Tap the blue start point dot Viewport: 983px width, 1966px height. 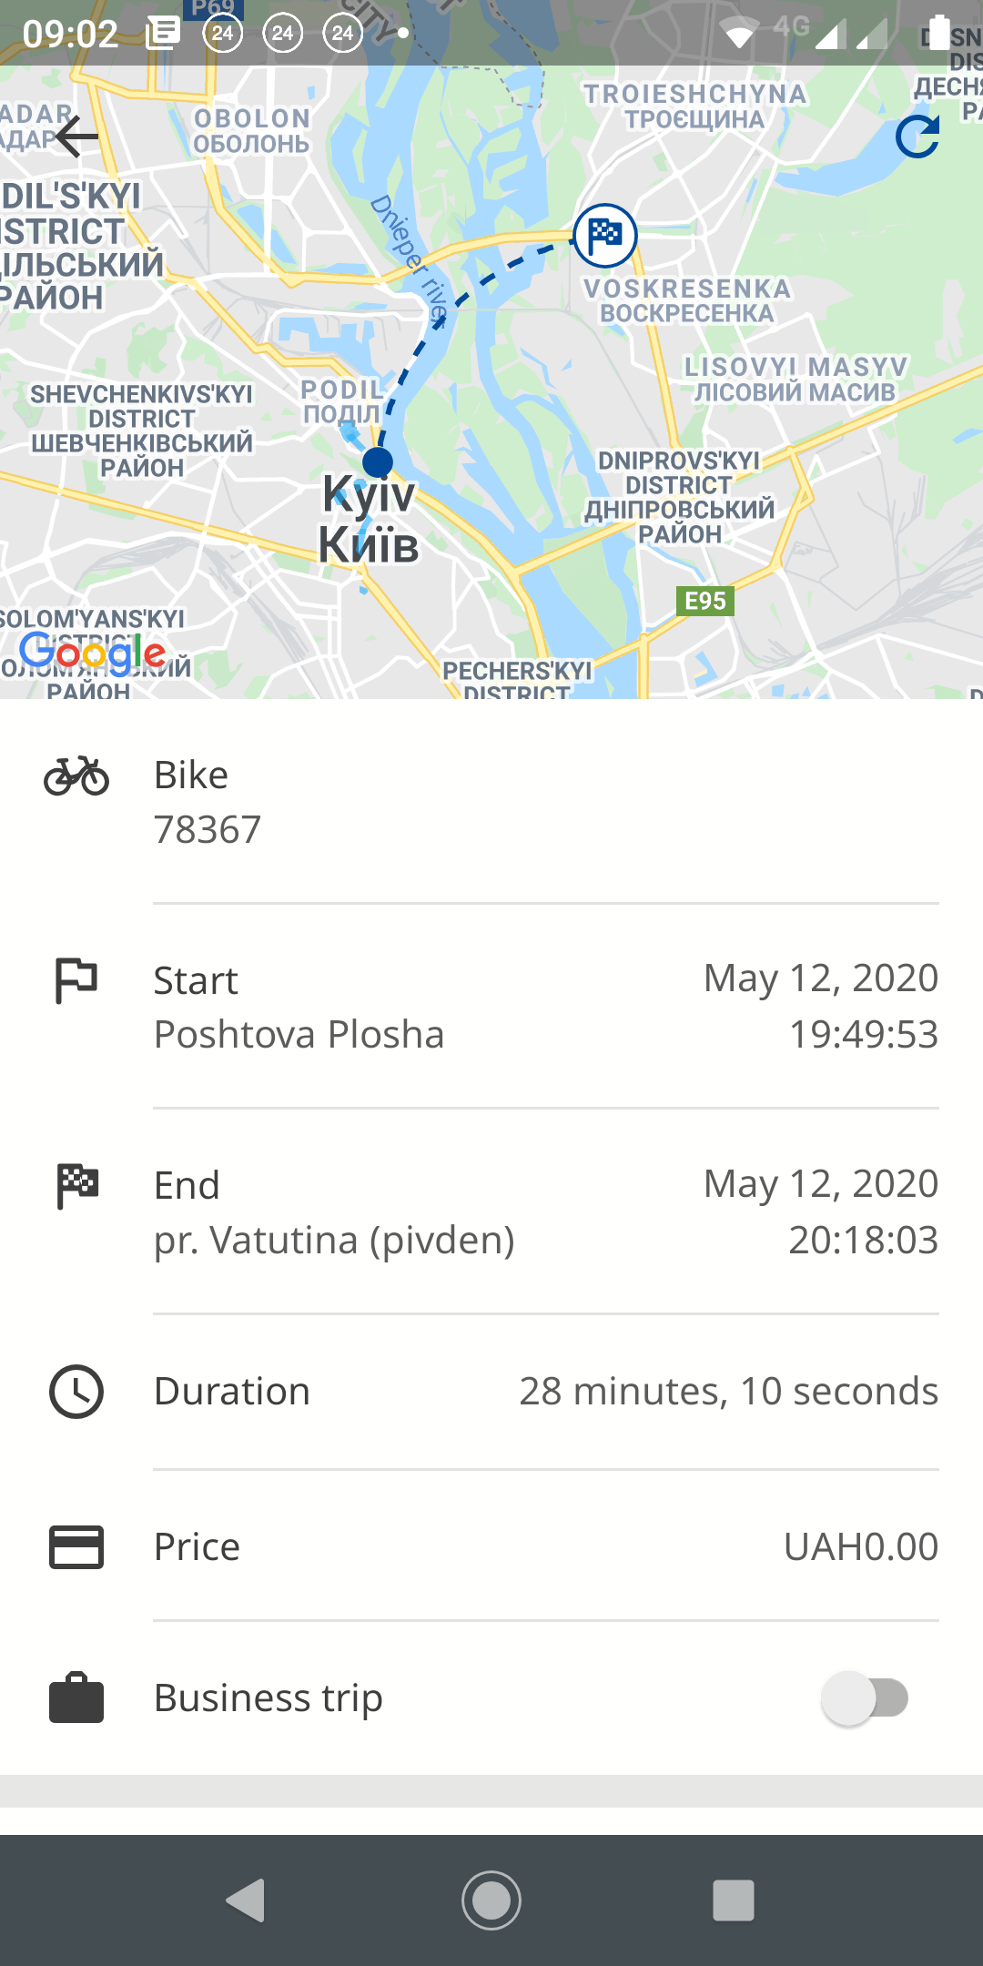tap(377, 462)
